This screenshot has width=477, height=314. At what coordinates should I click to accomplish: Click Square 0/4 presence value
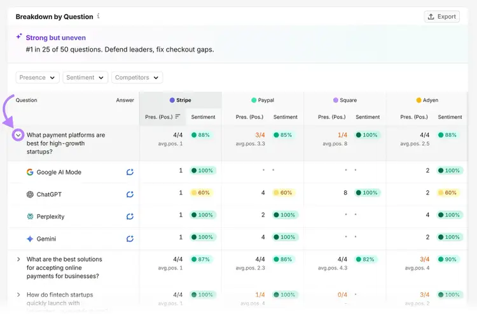point(342,294)
